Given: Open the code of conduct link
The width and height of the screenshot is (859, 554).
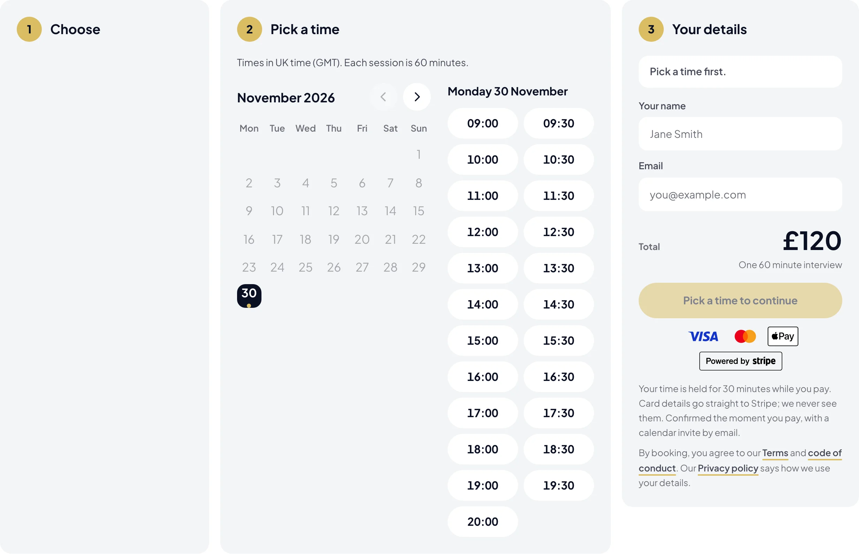Looking at the screenshot, I should (x=824, y=453).
